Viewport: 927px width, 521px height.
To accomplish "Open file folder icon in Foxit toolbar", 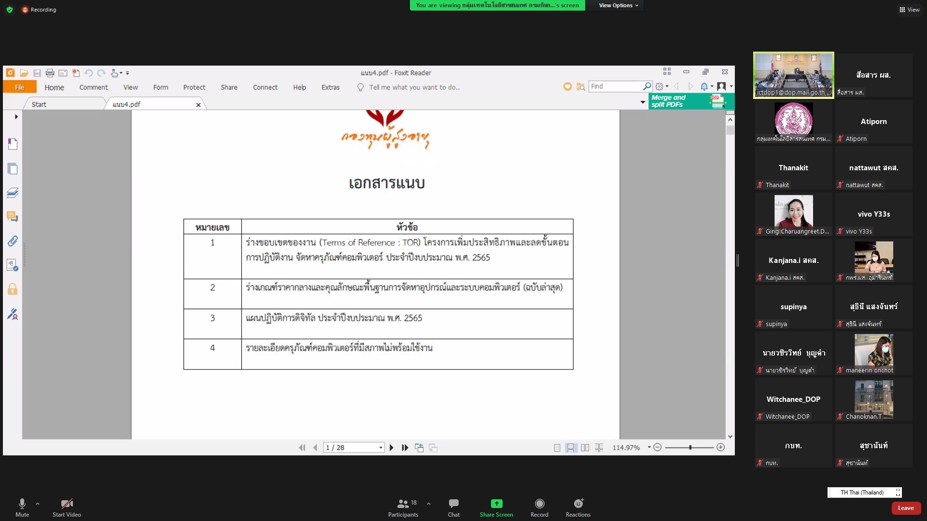I will [24, 73].
